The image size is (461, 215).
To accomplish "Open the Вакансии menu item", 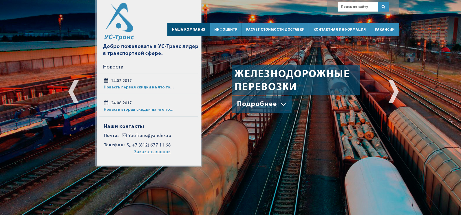I will pos(385,29).
